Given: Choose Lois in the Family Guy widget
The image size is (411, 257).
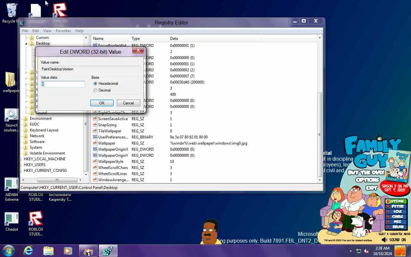Looking at the screenshot, I should (x=397, y=212).
